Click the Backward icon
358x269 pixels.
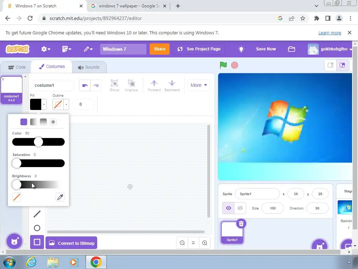point(172,85)
